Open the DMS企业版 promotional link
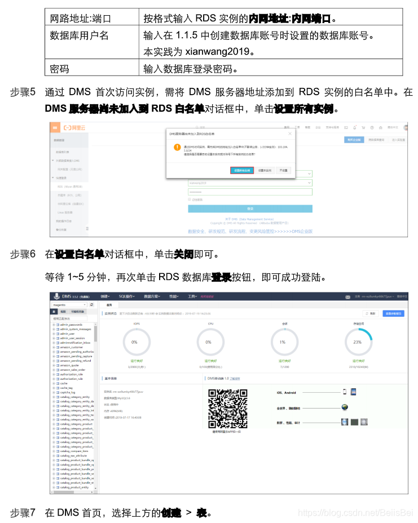This screenshot has width=418, height=523. tap(250, 231)
